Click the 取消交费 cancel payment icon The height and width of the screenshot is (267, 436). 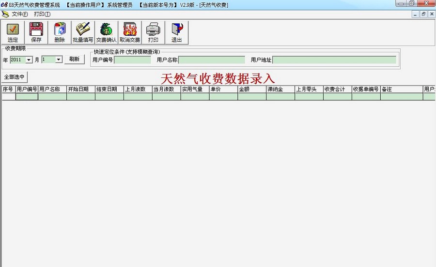pos(129,32)
